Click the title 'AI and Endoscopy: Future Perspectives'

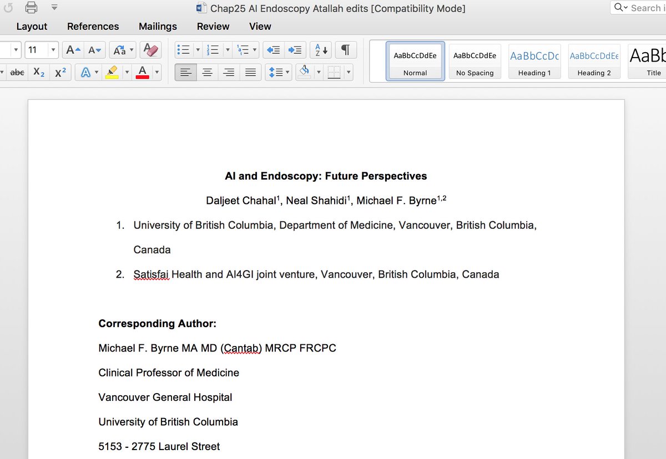point(326,176)
